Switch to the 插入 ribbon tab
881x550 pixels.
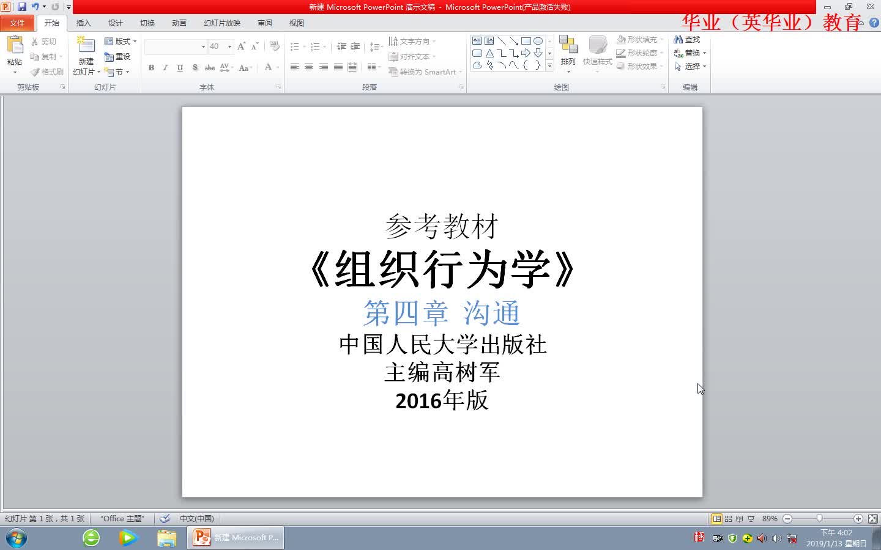pyautogui.click(x=83, y=23)
